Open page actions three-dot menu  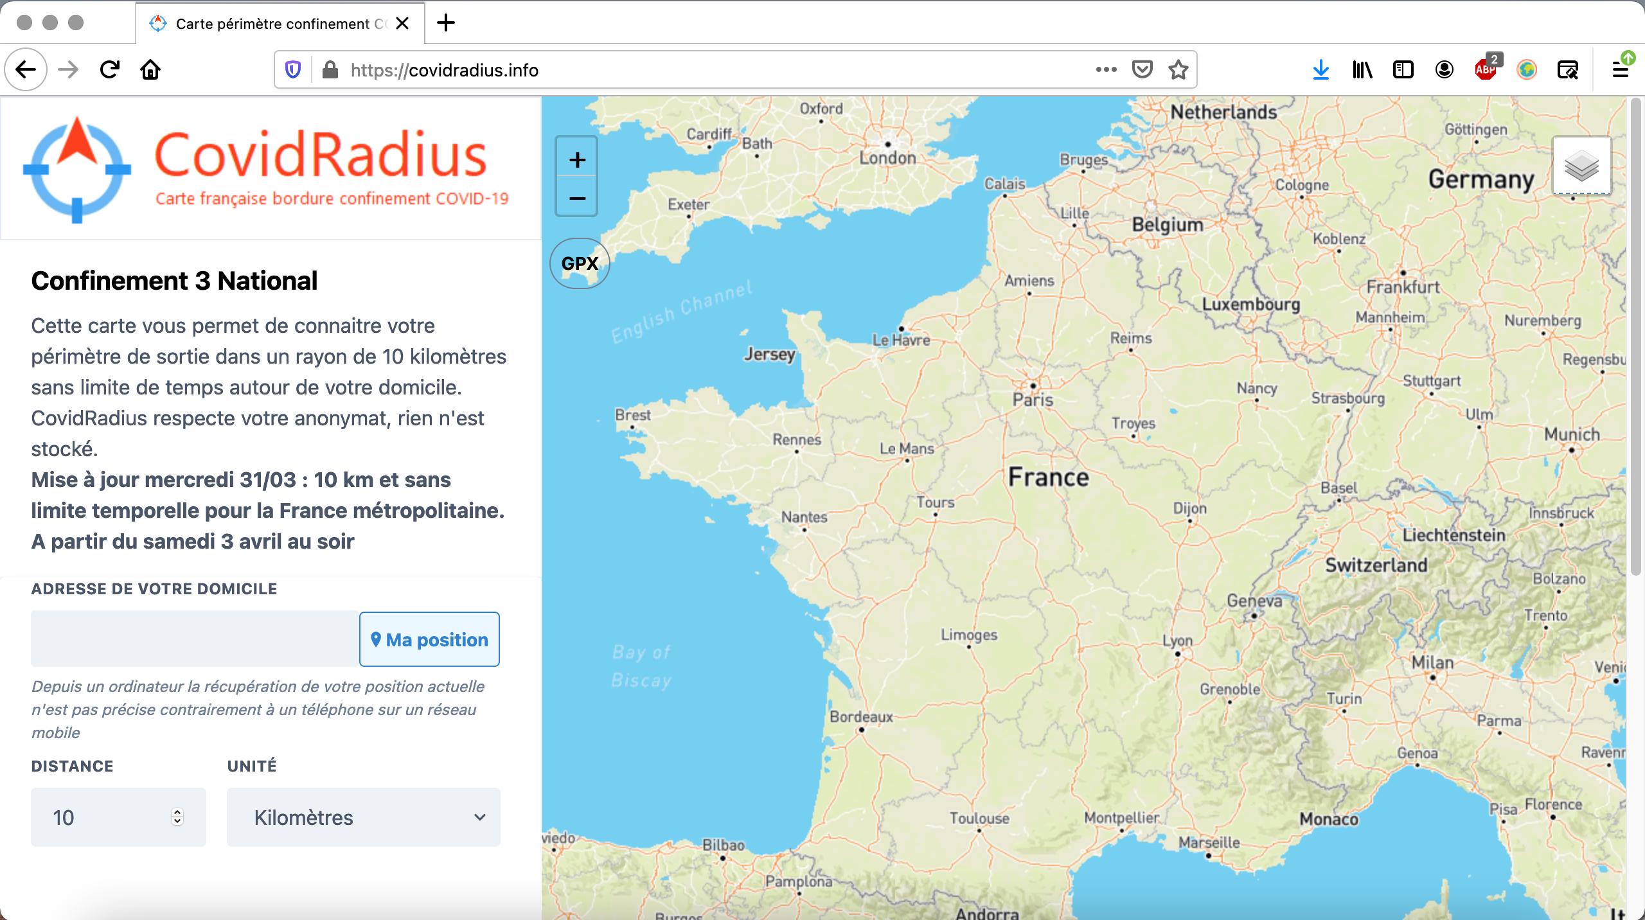pyautogui.click(x=1106, y=69)
